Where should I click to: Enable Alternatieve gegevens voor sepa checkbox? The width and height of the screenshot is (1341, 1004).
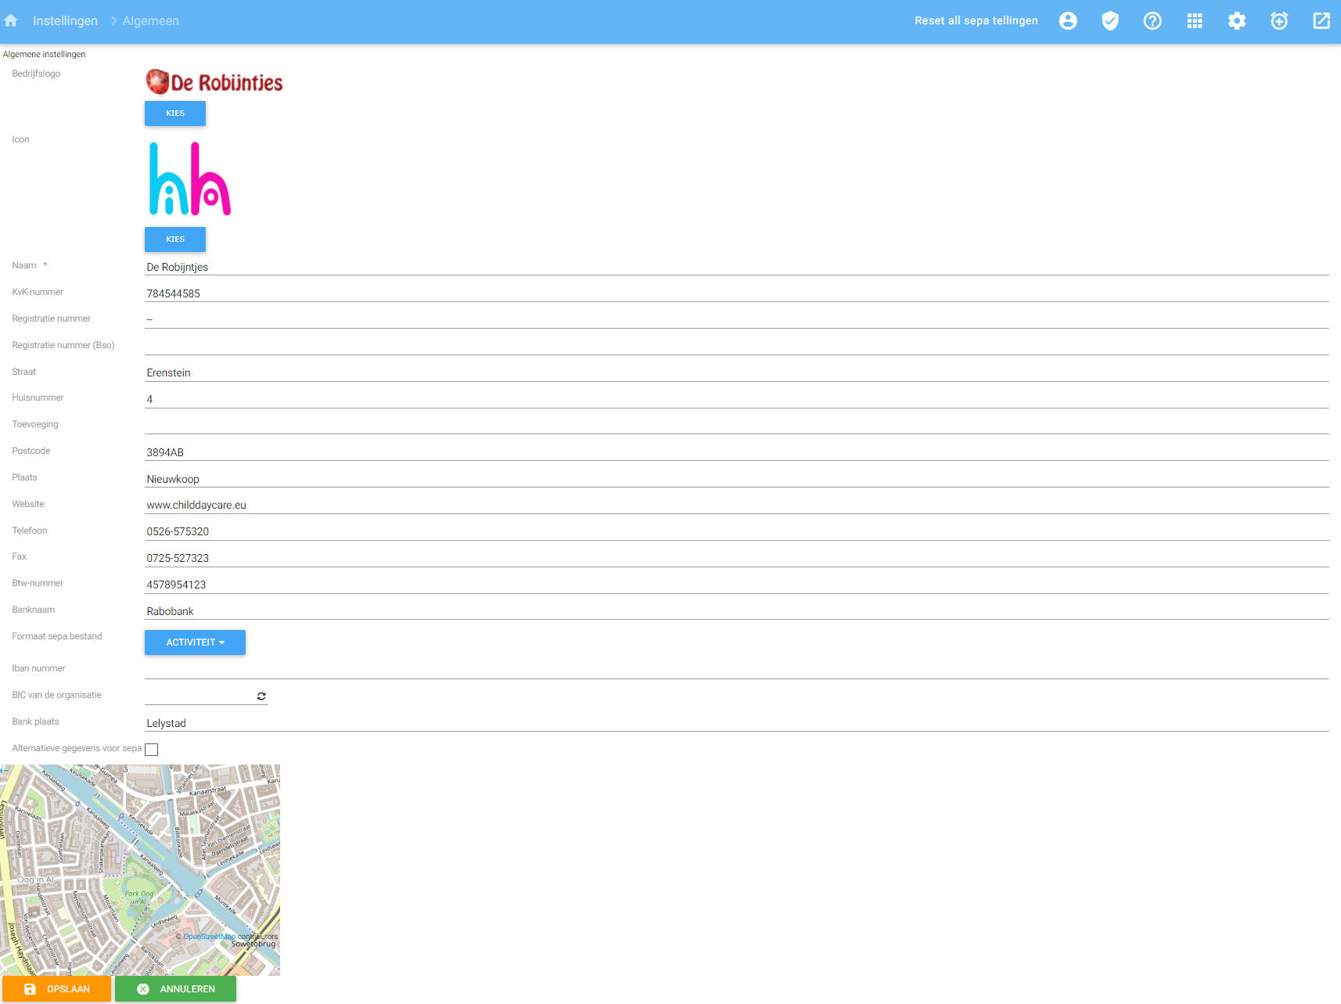pos(152,750)
